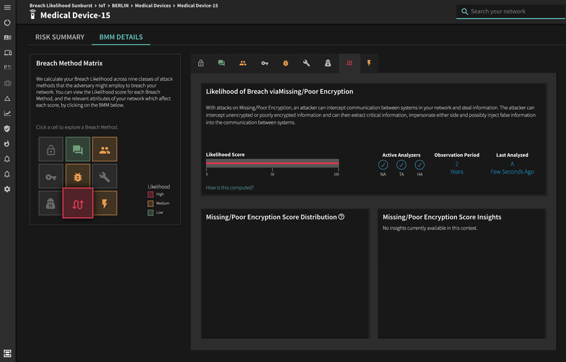Screen dimensions: 566x362
Task: Click 'Click a cell to explore a Breach Method.' text
Action: tap(77, 127)
